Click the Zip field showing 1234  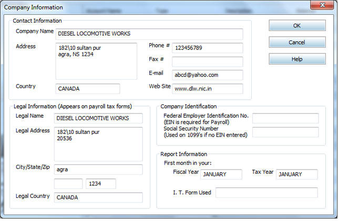(101, 184)
